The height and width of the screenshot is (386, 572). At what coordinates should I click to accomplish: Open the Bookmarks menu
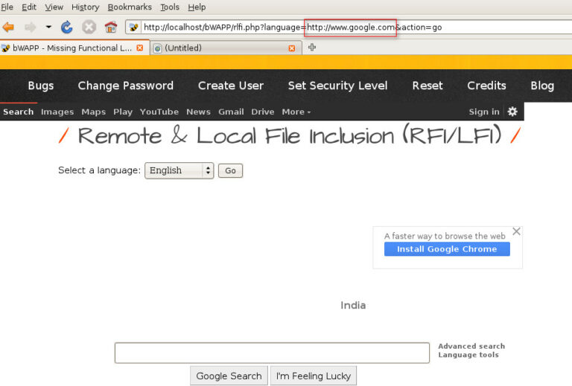click(x=130, y=7)
